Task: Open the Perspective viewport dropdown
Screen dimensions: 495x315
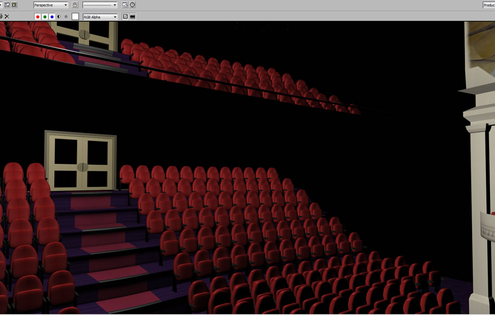Action: point(51,5)
